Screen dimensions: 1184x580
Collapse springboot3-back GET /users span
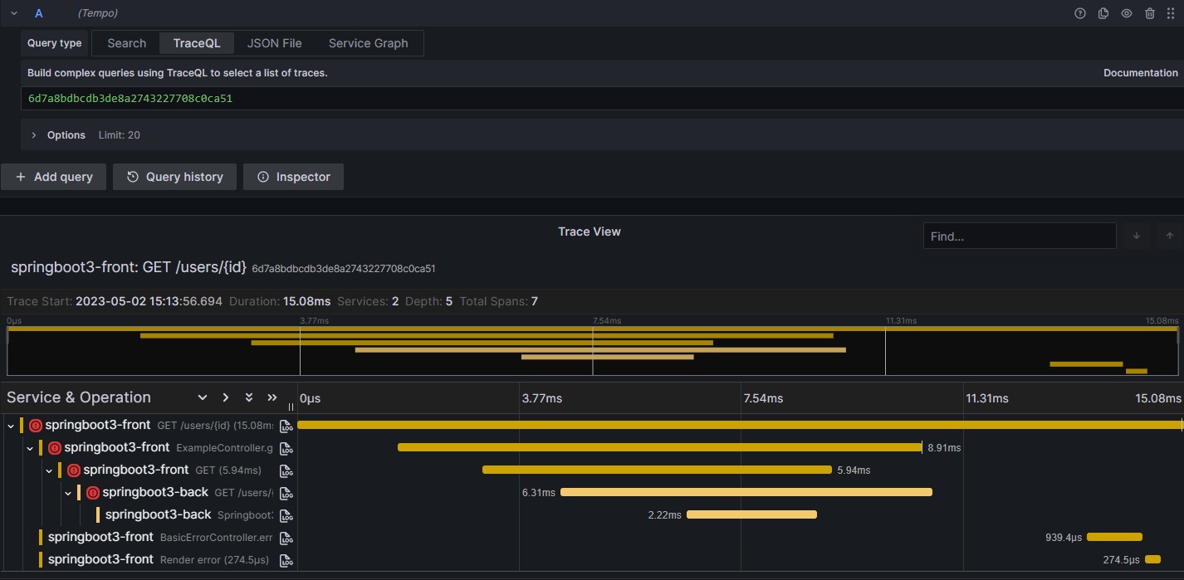coord(68,493)
